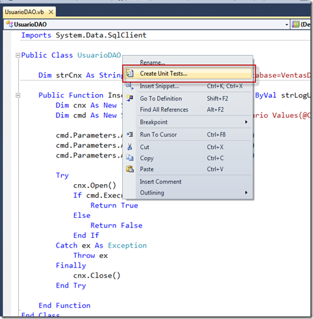Click the UsuarioDAO class icon in navigation bar

coord(10,24)
